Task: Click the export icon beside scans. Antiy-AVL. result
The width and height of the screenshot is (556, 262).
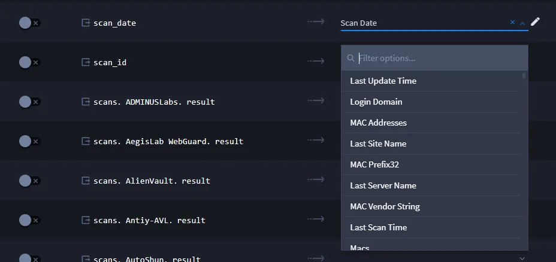Action: pyautogui.click(x=86, y=220)
